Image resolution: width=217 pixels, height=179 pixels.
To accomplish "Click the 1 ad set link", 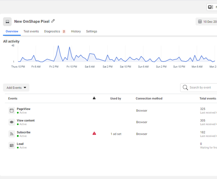I will coord(116,134).
